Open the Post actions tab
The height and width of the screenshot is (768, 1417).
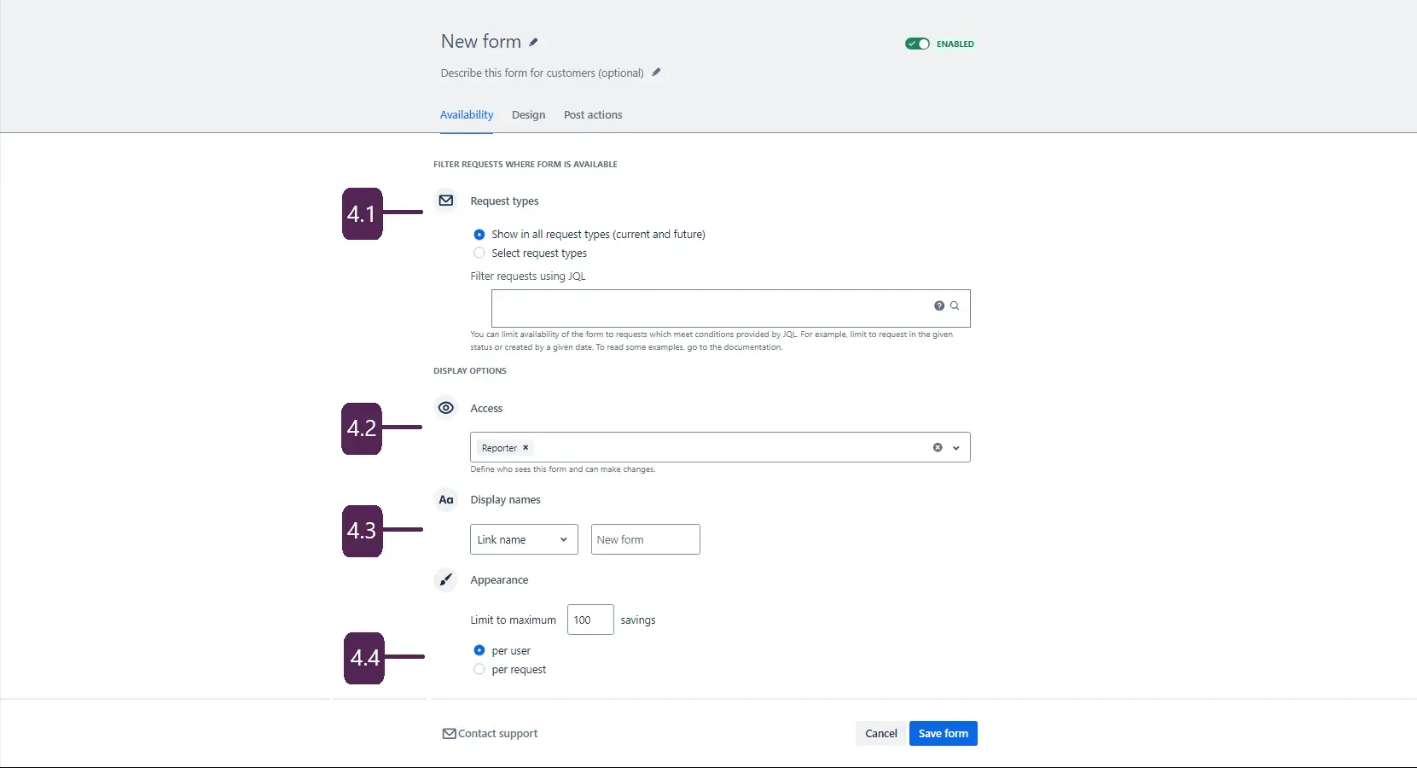591,114
